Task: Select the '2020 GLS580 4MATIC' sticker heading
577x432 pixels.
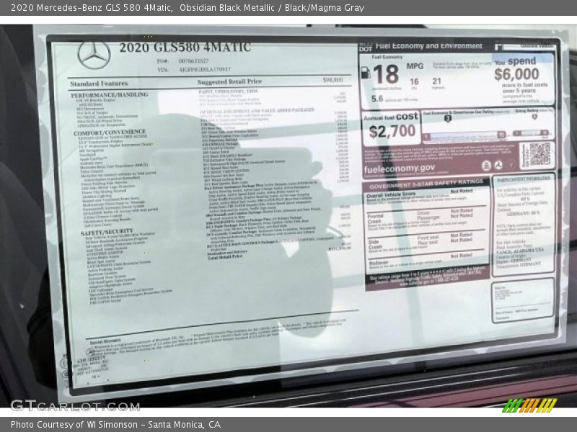Action: point(185,48)
